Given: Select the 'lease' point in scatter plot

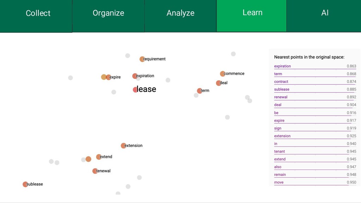Looking at the screenshot, I should [x=135, y=90].
